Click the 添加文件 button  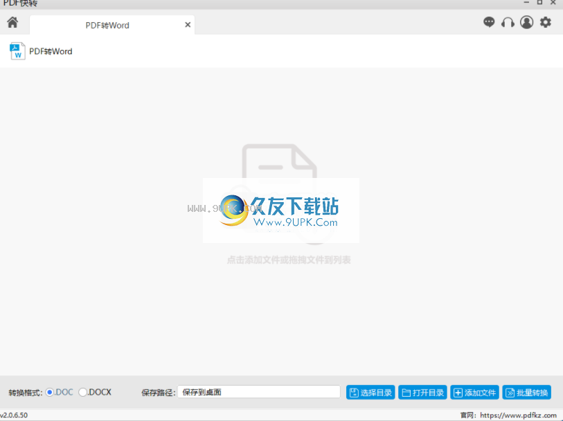coord(474,393)
